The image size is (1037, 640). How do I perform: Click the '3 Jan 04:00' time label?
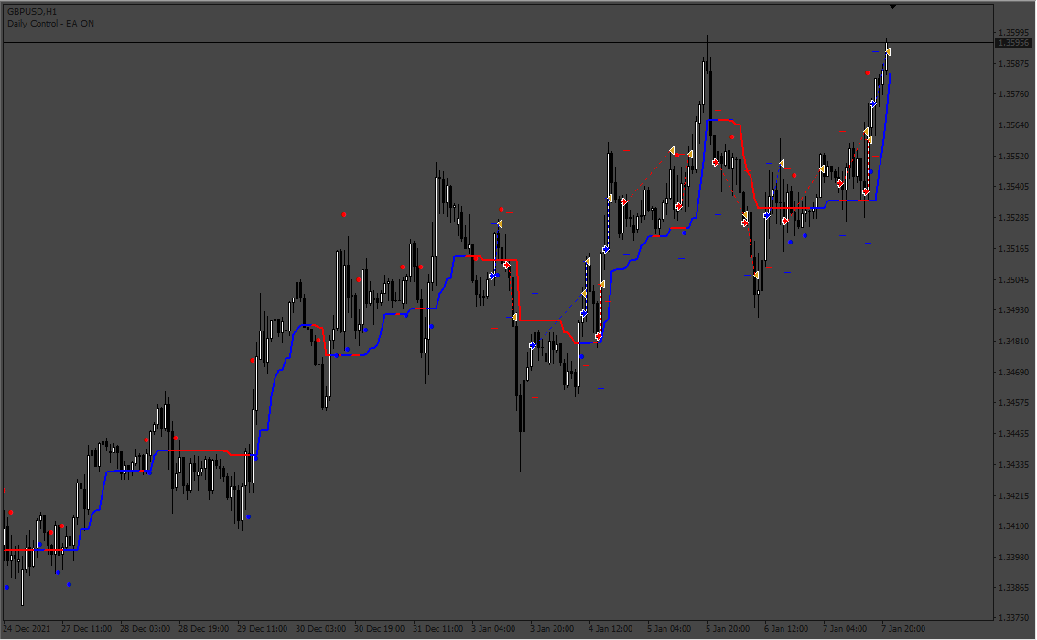[493, 629]
